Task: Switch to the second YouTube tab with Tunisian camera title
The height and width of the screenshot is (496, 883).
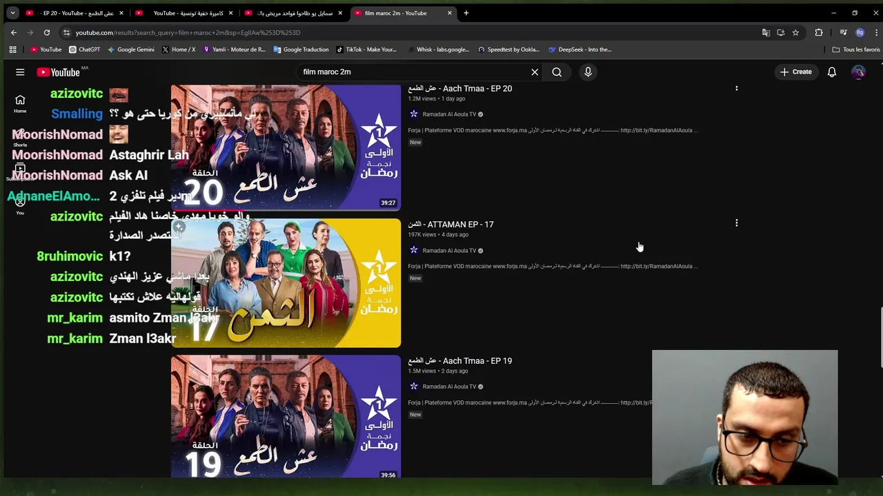Action: (x=183, y=13)
